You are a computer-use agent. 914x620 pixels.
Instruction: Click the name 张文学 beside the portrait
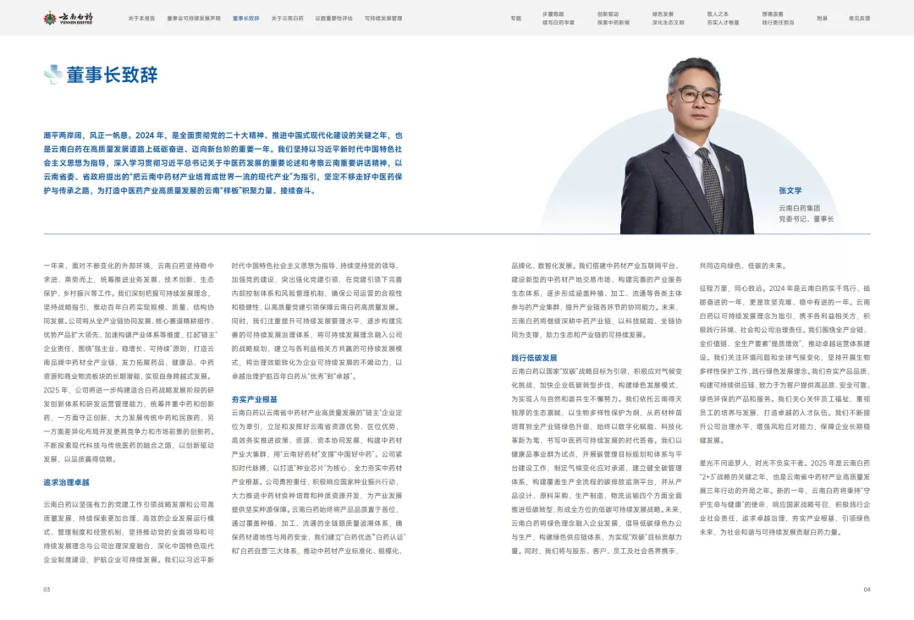790,190
